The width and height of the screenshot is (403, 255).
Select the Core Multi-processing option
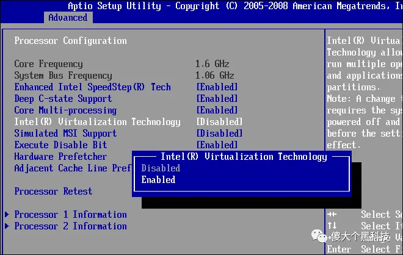(x=65, y=110)
